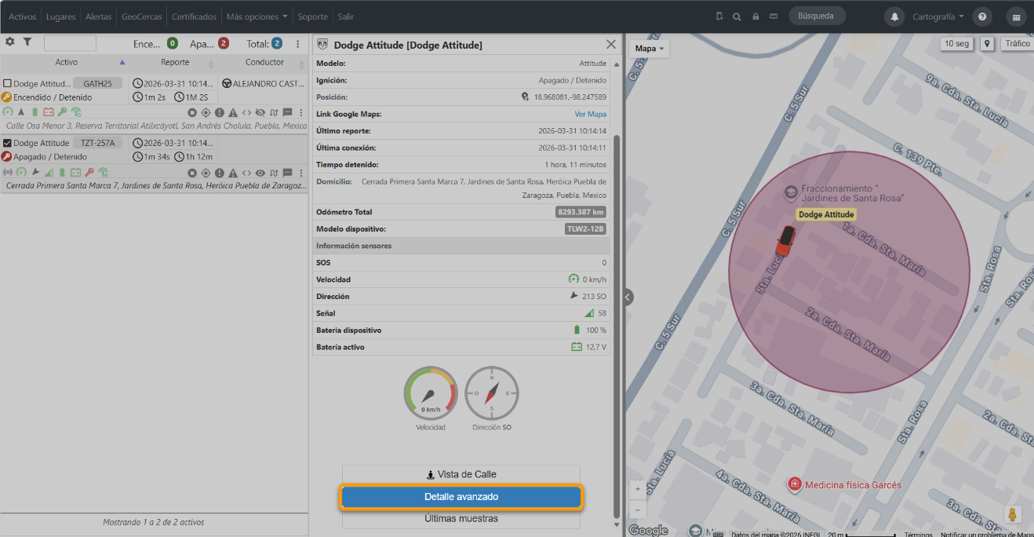Open the Ver Mapa Google Maps link
The image size is (1034, 537).
(x=591, y=114)
